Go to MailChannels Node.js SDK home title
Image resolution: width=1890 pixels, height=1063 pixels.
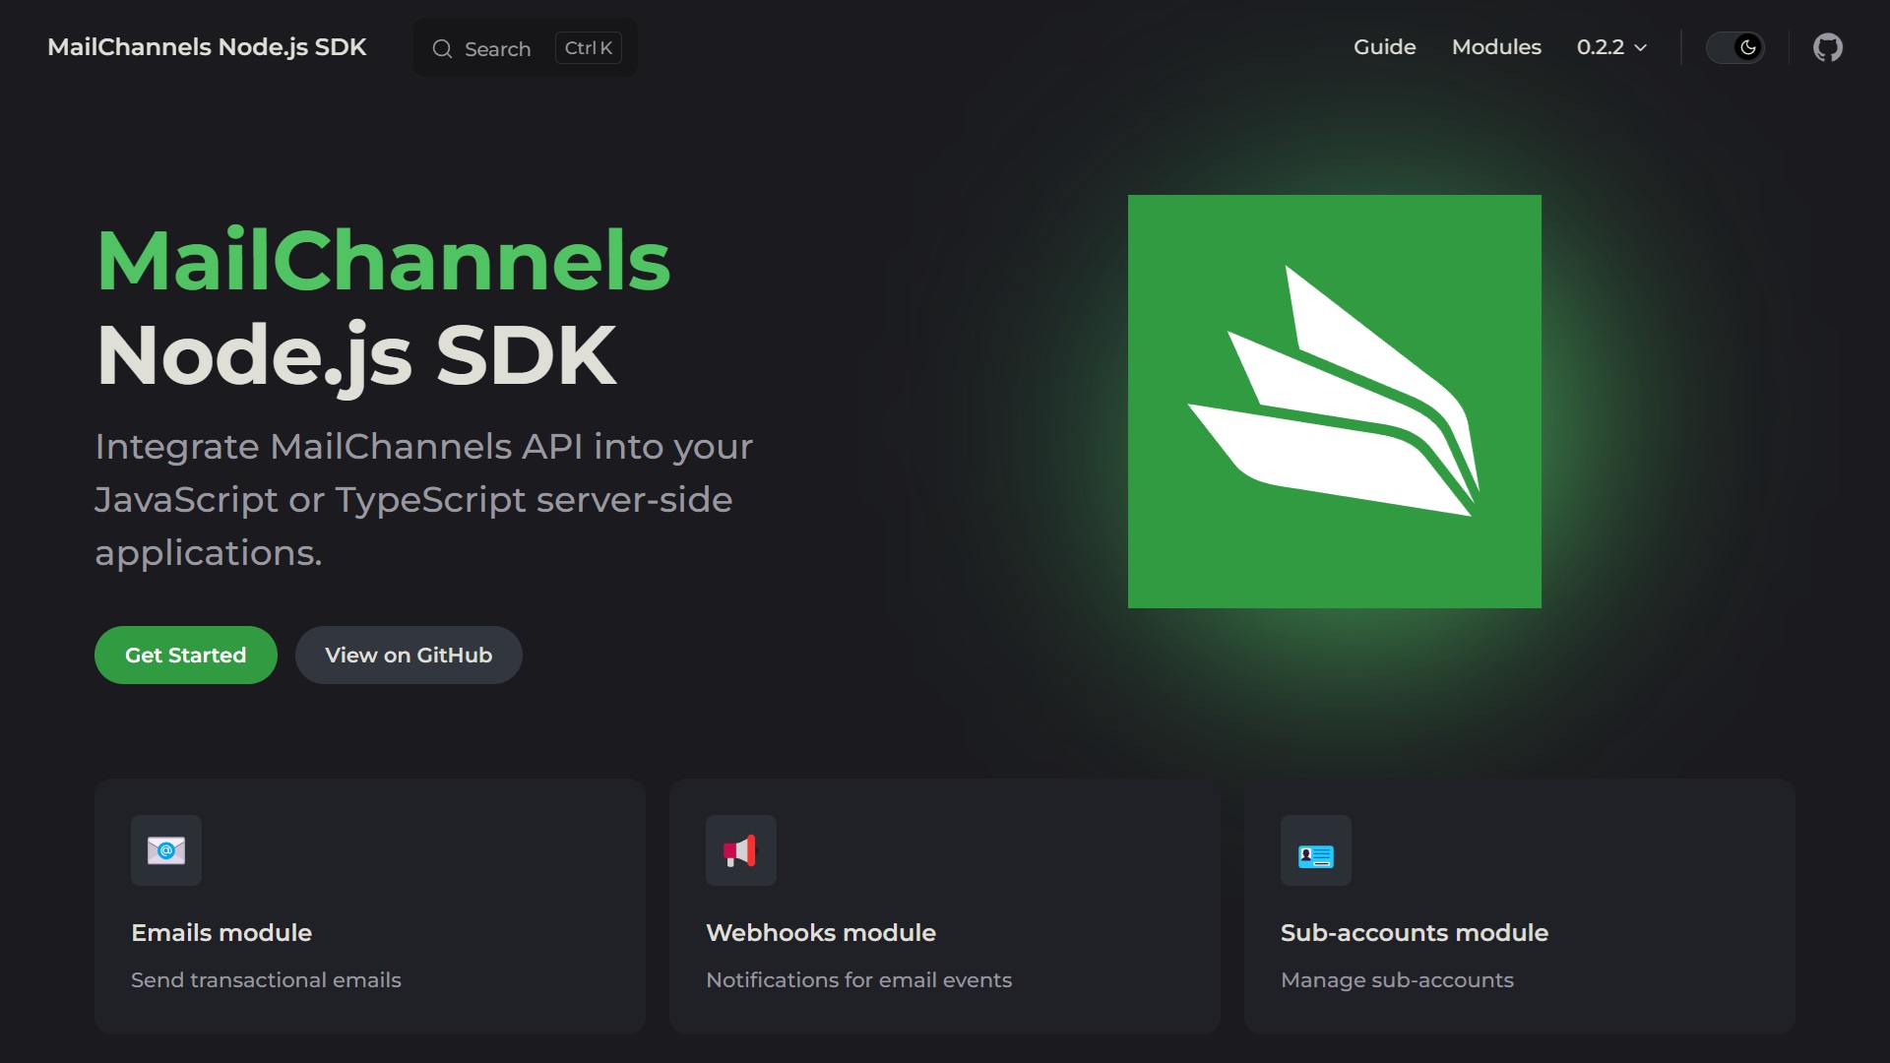(207, 47)
